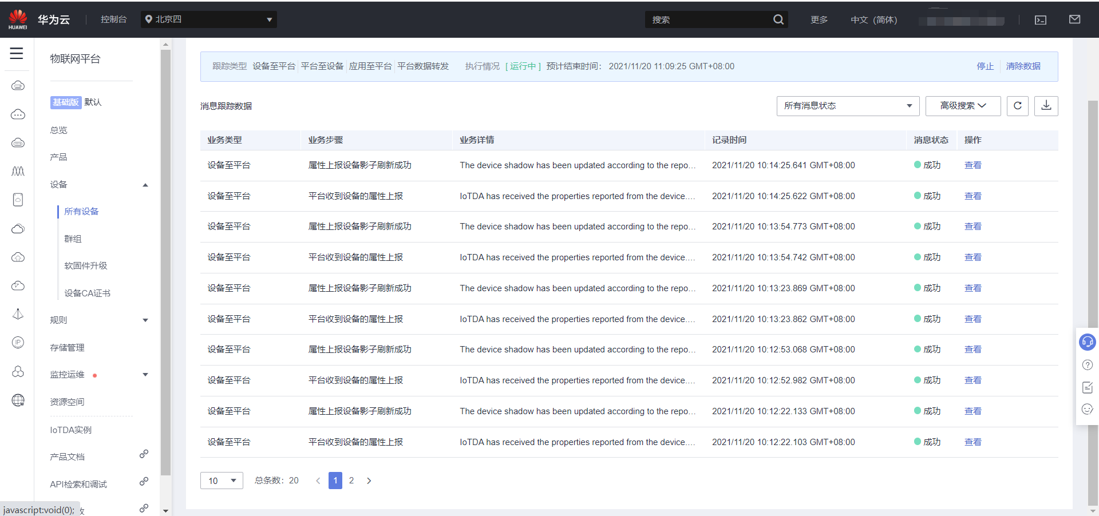Expand the 高级搜索 advanced search panel
1099x516 pixels.
click(963, 106)
